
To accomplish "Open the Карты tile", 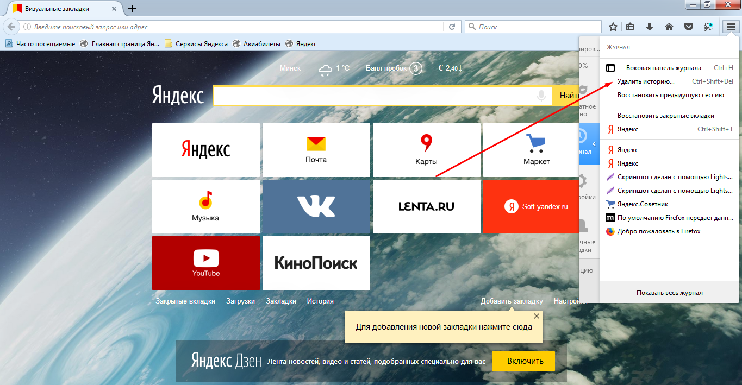I will click(427, 150).
